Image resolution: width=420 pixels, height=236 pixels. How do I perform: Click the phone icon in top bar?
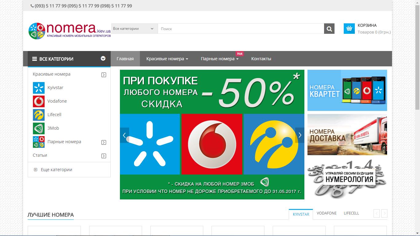32,6
